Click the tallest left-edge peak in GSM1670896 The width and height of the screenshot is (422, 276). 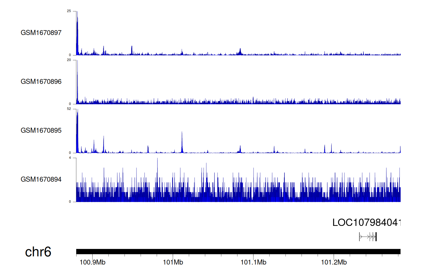pos(77,82)
